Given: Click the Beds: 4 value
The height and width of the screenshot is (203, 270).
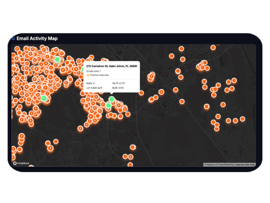Looking at the screenshot, I should click(x=90, y=83).
